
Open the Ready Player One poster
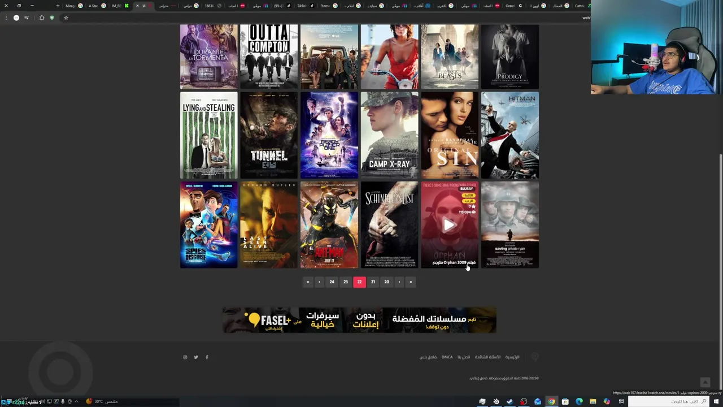tap(329, 135)
